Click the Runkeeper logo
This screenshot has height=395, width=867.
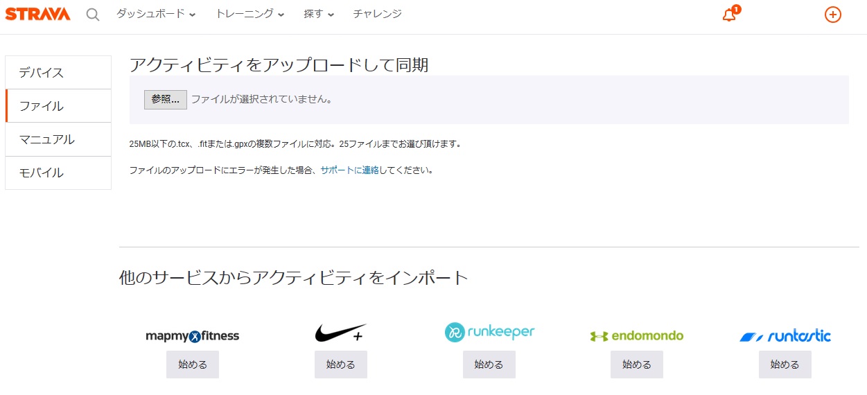point(489,333)
